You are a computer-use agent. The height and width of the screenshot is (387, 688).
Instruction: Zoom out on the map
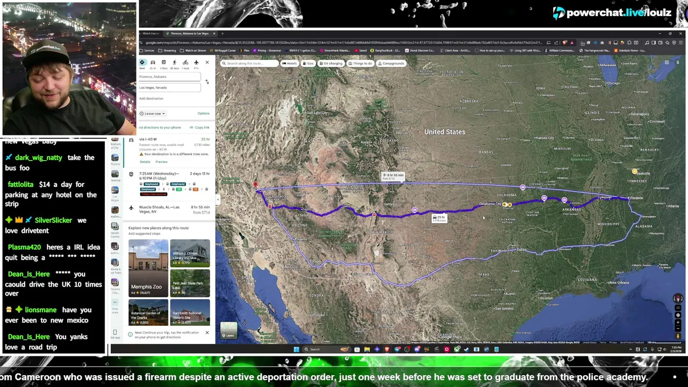(x=678, y=329)
